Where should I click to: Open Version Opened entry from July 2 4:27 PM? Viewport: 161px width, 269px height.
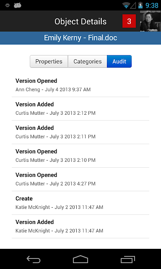click(80, 179)
